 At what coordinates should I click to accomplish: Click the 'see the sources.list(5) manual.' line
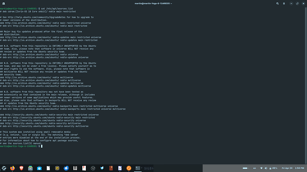21,143
